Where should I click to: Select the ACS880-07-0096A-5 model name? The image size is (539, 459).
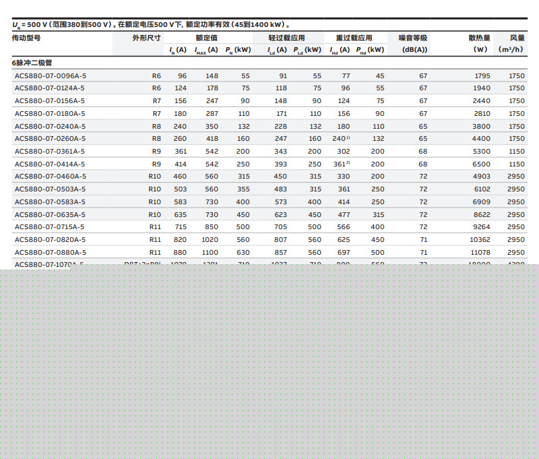(x=50, y=75)
